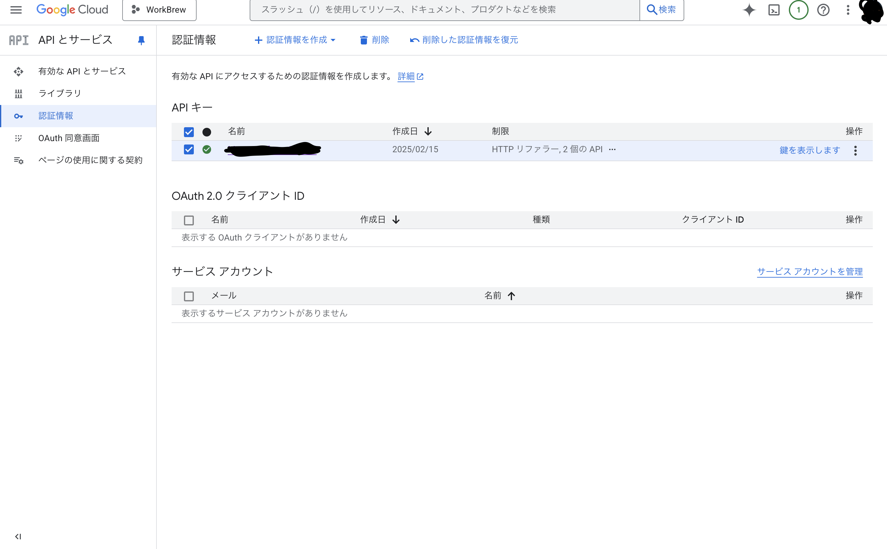Unpin the API とサービス sidebar pin
Viewport: 887px width, 549px height.
coord(141,40)
